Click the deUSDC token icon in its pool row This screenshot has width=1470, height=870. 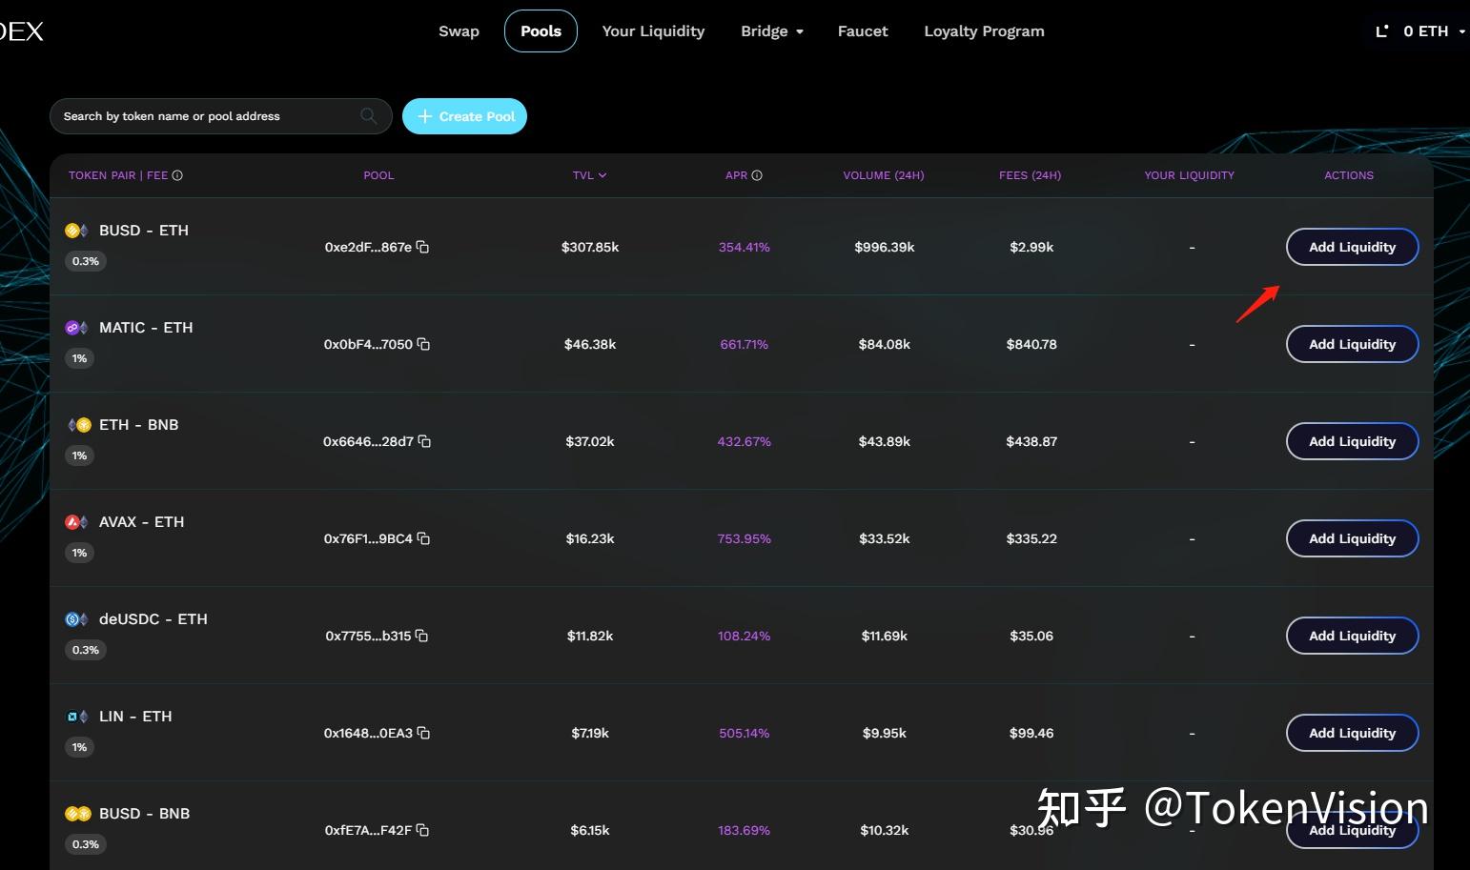pyautogui.click(x=71, y=618)
